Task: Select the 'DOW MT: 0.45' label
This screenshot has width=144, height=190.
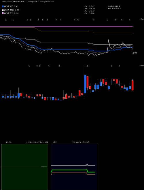Action: coord(12,10)
